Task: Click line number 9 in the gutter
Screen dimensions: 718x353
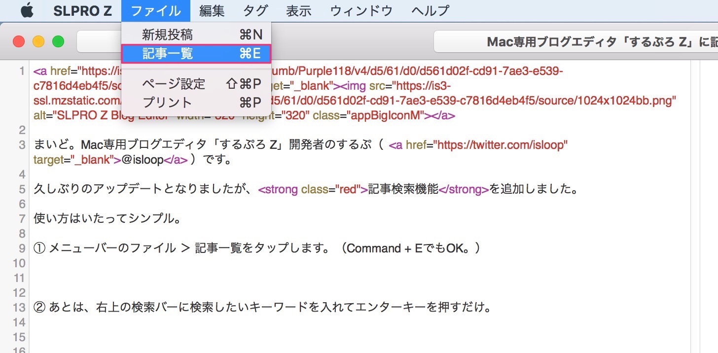Action: coord(22,248)
